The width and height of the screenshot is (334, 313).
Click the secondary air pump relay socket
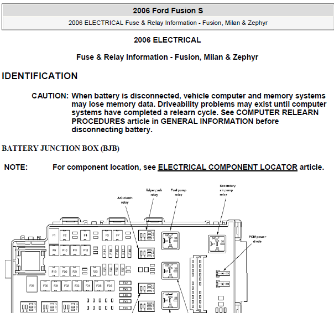tap(217, 244)
